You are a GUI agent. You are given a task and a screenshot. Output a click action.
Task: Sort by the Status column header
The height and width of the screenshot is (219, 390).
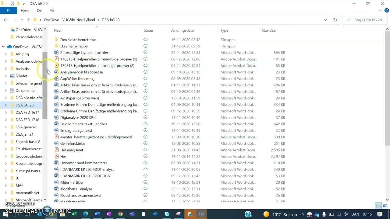point(149,30)
